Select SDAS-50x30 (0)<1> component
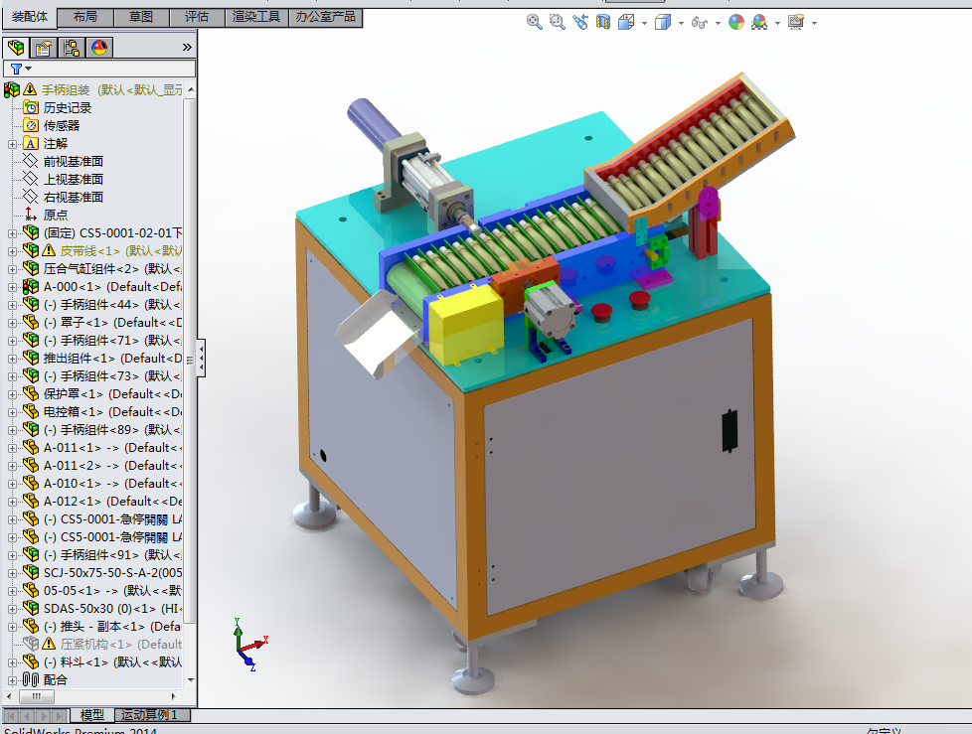The image size is (972, 734). tap(112, 608)
